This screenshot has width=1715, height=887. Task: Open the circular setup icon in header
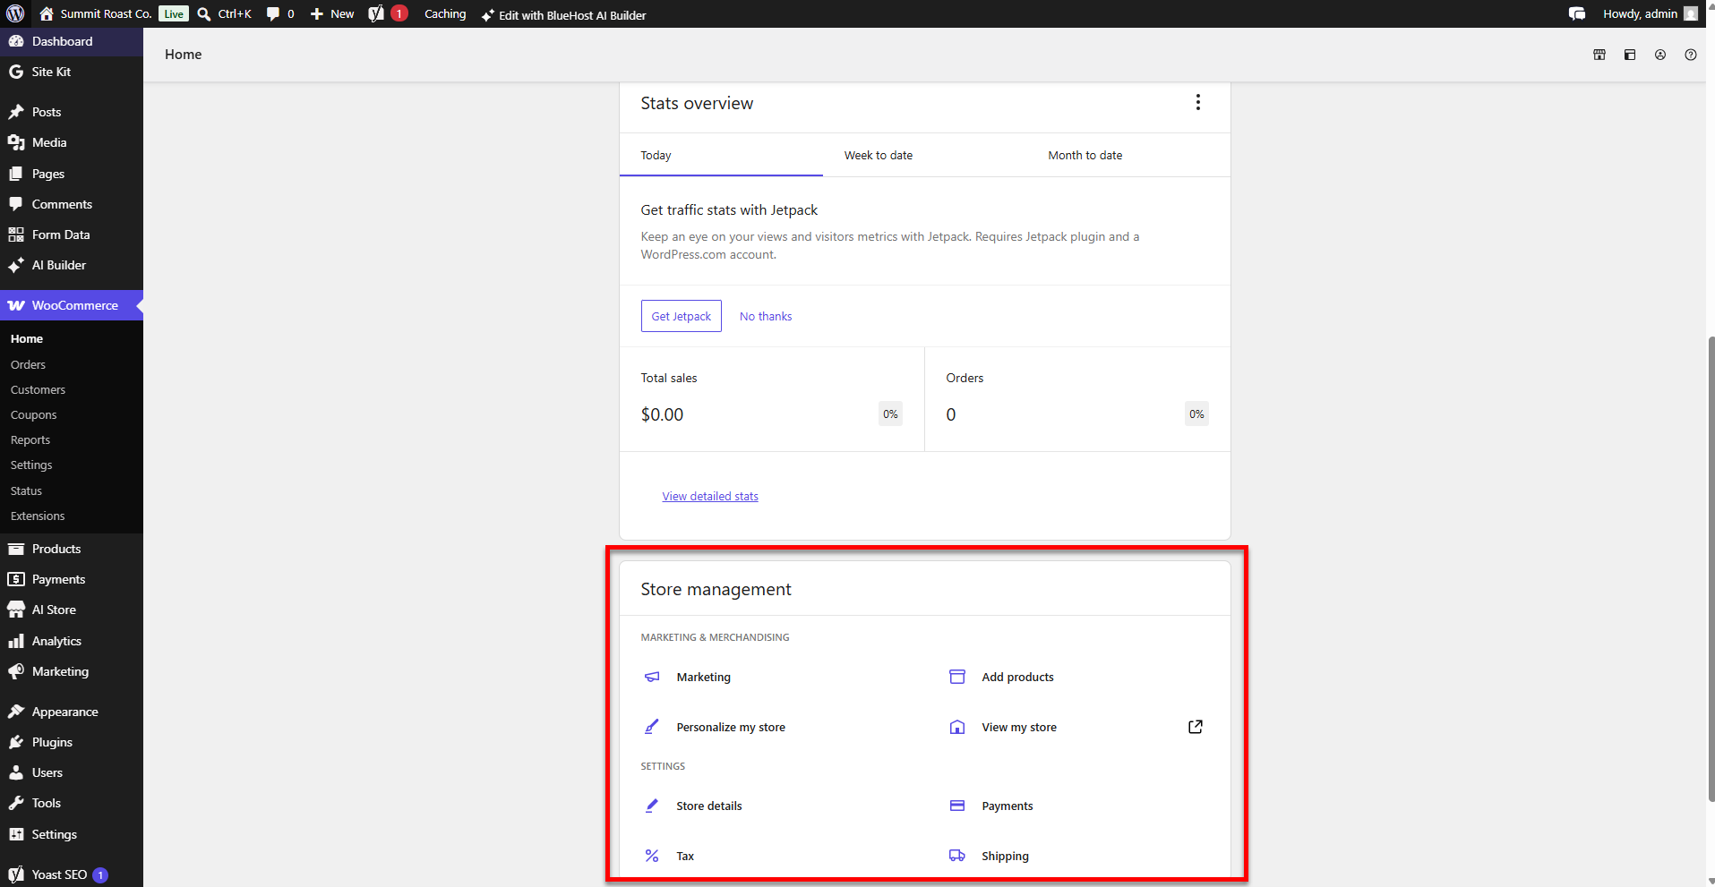(x=1660, y=55)
